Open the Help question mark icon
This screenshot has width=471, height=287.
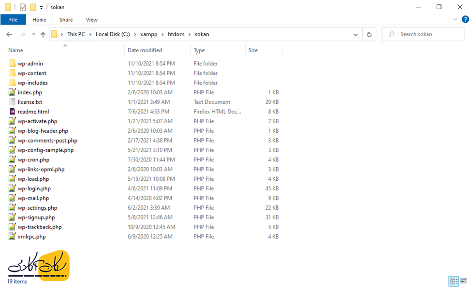coord(465,19)
